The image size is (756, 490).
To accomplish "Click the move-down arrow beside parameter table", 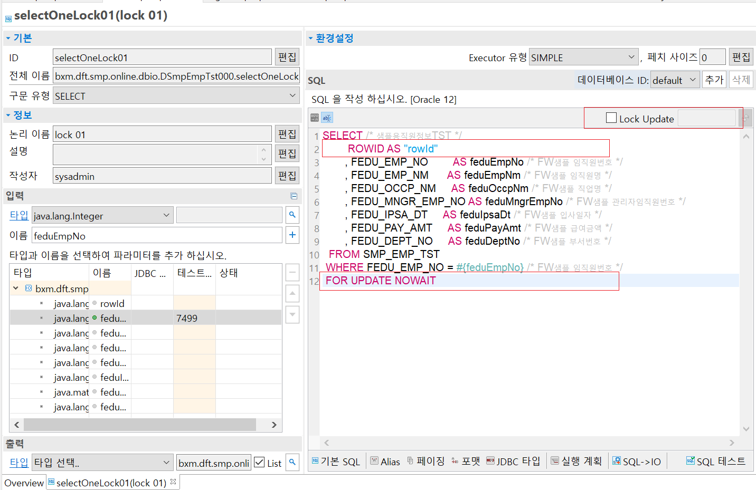I will pyautogui.click(x=292, y=314).
